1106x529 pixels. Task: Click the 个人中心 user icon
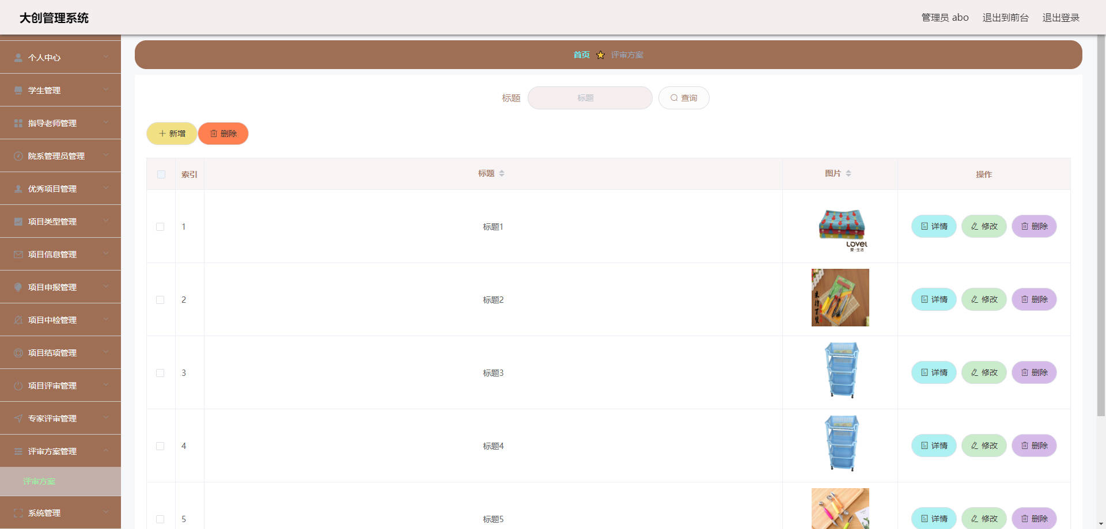[18, 58]
